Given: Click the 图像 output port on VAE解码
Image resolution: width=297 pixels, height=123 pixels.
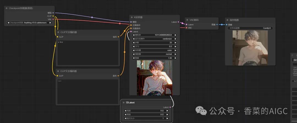Looking at the screenshot, I should [x=217, y=25].
